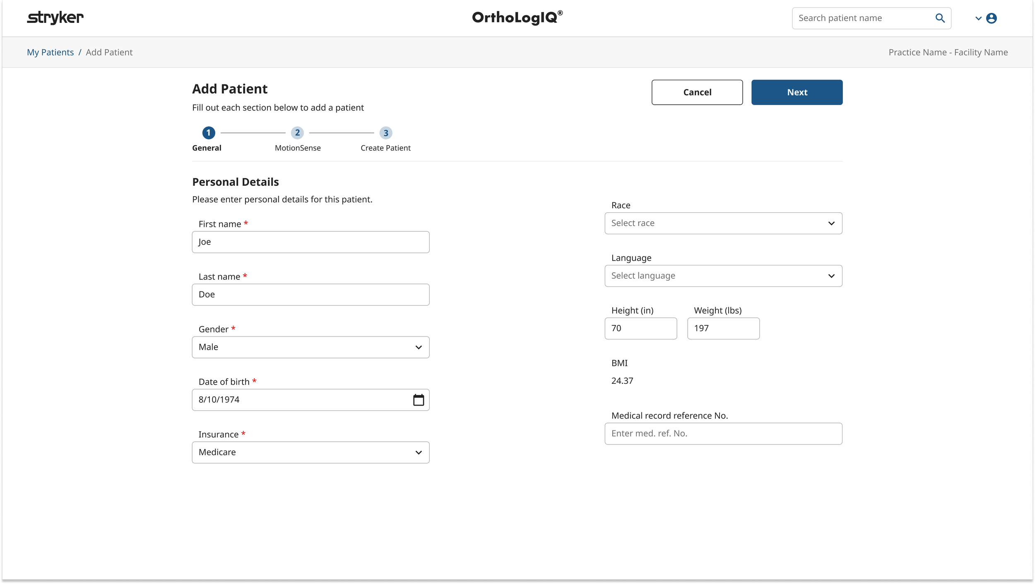Select step 1 General circle indicator
This screenshot has height=584, width=1035.
(x=209, y=133)
